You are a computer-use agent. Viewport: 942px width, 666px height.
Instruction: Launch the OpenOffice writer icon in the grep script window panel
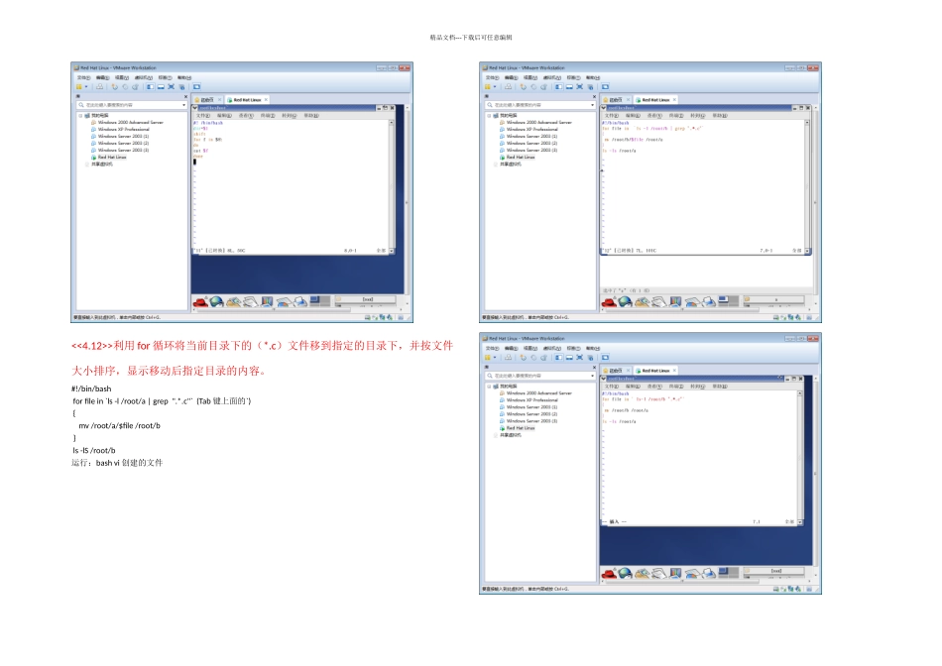coord(658,301)
